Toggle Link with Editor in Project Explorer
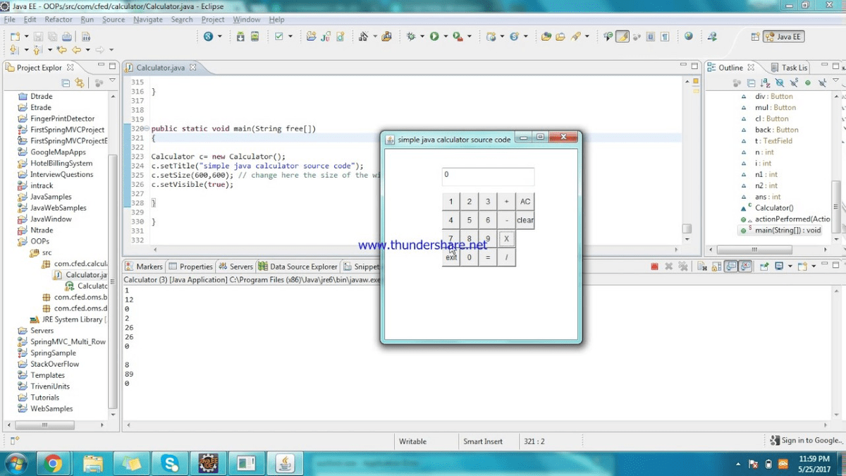This screenshot has width=846, height=476. (80, 83)
